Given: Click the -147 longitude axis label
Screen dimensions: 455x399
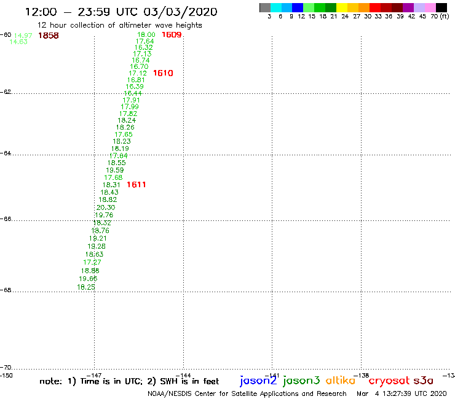Looking at the screenshot, I should pos(94,375).
